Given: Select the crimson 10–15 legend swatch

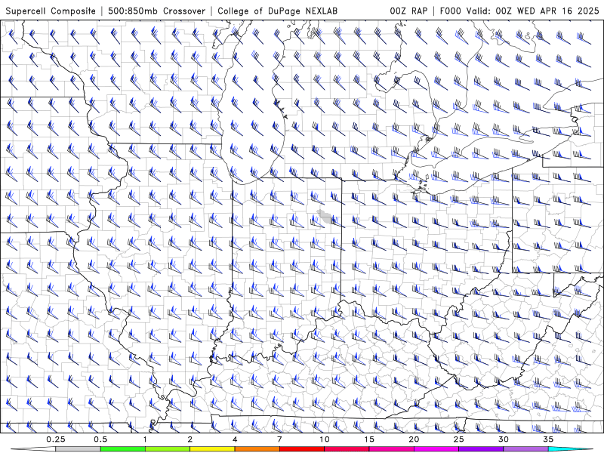Looking at the screenshot, I should (x=347, y=449).
